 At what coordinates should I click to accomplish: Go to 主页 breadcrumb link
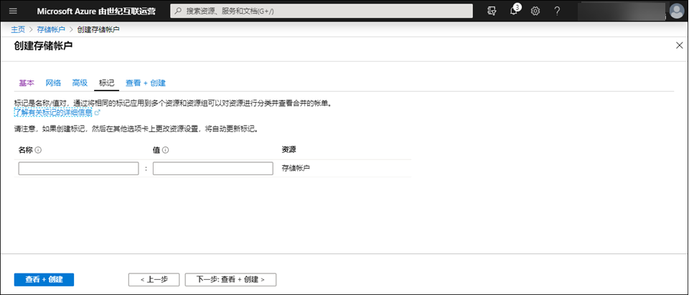[18, 29]
